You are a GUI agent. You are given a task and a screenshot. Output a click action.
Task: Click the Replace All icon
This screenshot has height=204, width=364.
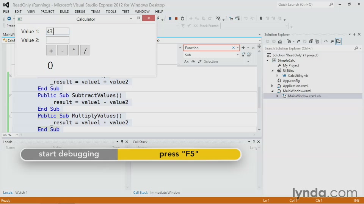(249, 55)
